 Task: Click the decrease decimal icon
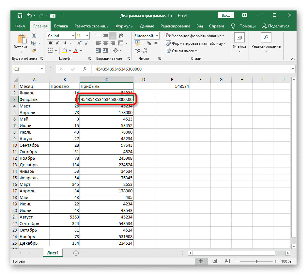pos(144,51)
